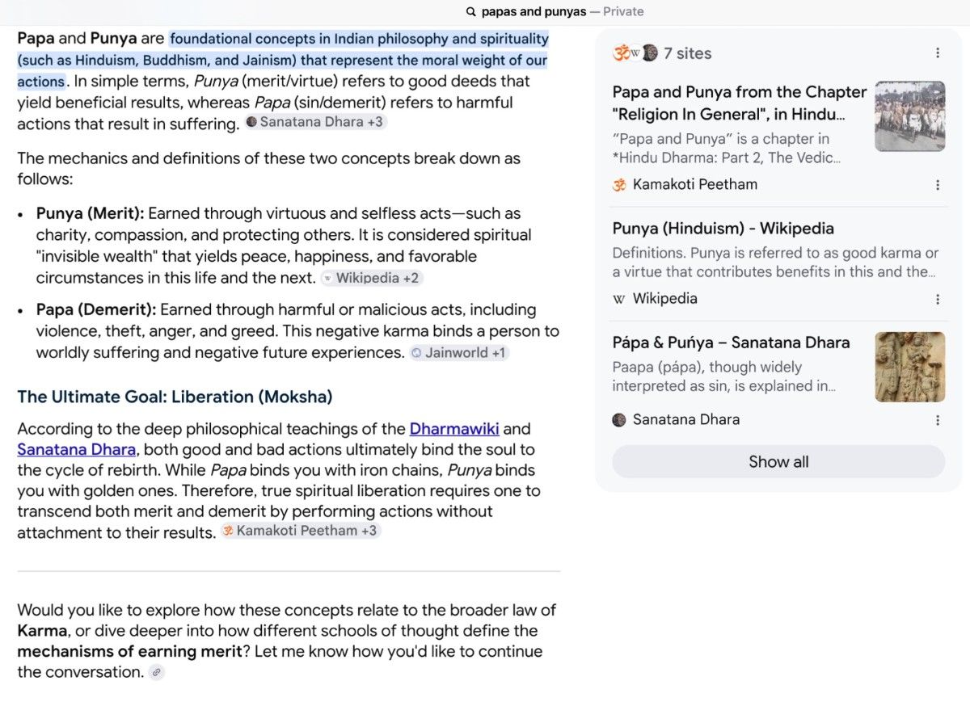Open the Dharmawiki hyperlink
The height and width of the screenshot is (702, 970).
pyautogui.click(x=454, y=429)
